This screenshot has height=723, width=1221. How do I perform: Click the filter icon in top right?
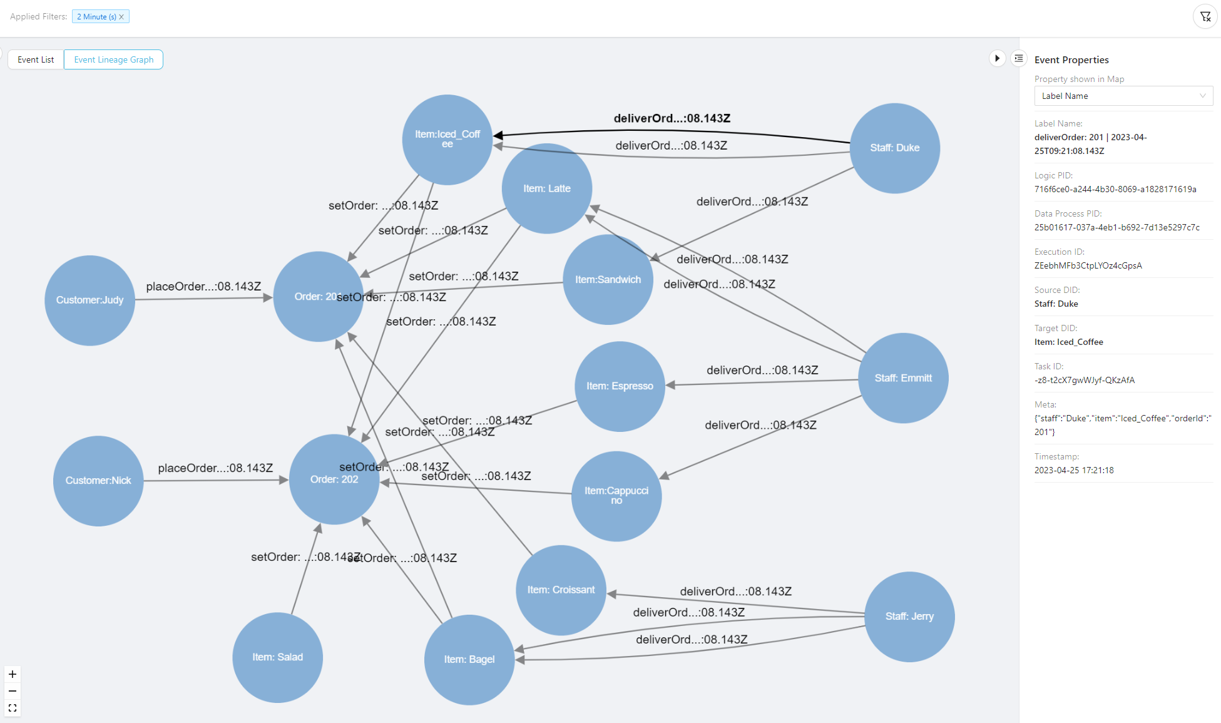[1204, 16]
